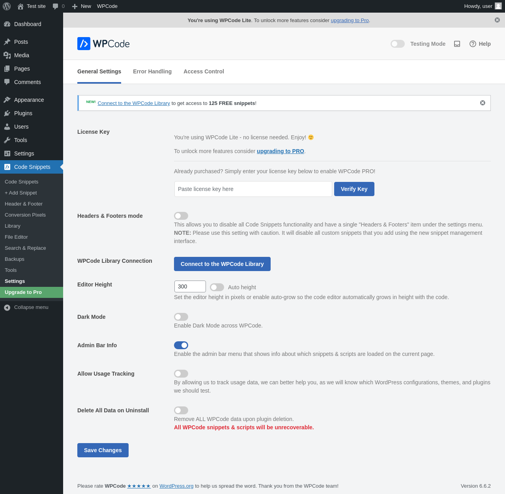Screen dimensions: 505x494
Task: Click the Collapse menu arrow icon
Action: (7, 307)
